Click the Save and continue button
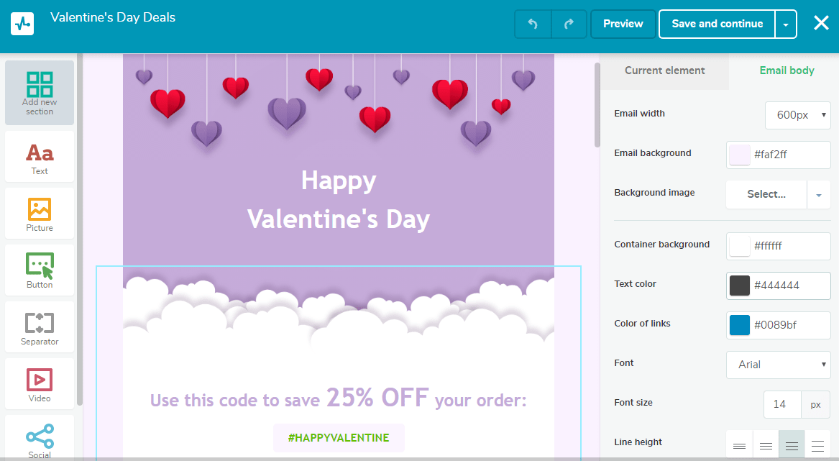 coord(717,24)
